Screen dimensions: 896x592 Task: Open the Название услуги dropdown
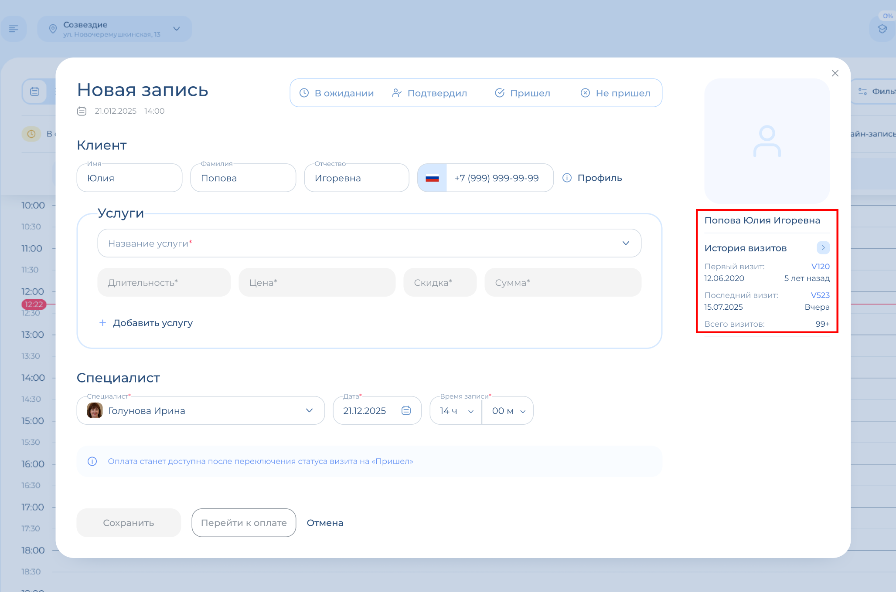pos(369,243)
